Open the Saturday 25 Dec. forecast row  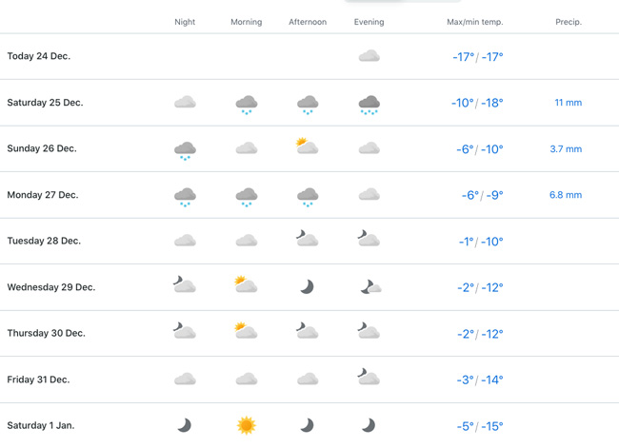pyautogui.click(x=309, y=103)
